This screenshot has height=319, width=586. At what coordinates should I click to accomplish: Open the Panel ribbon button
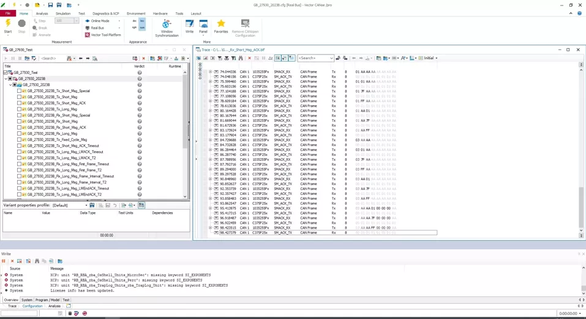pos(203,26)
